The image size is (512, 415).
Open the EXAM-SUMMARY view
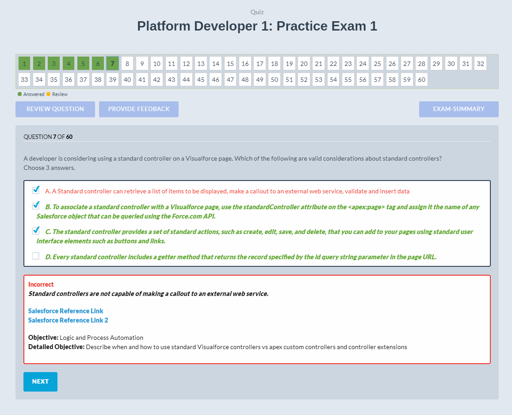[459, 109]
